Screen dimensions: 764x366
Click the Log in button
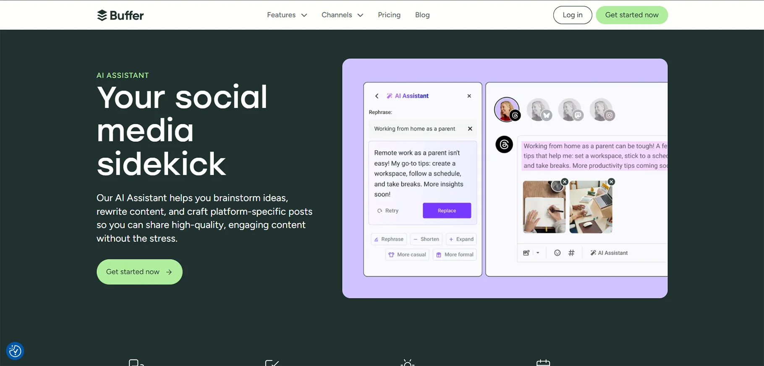pyautogui.click(x=573, y=15)
